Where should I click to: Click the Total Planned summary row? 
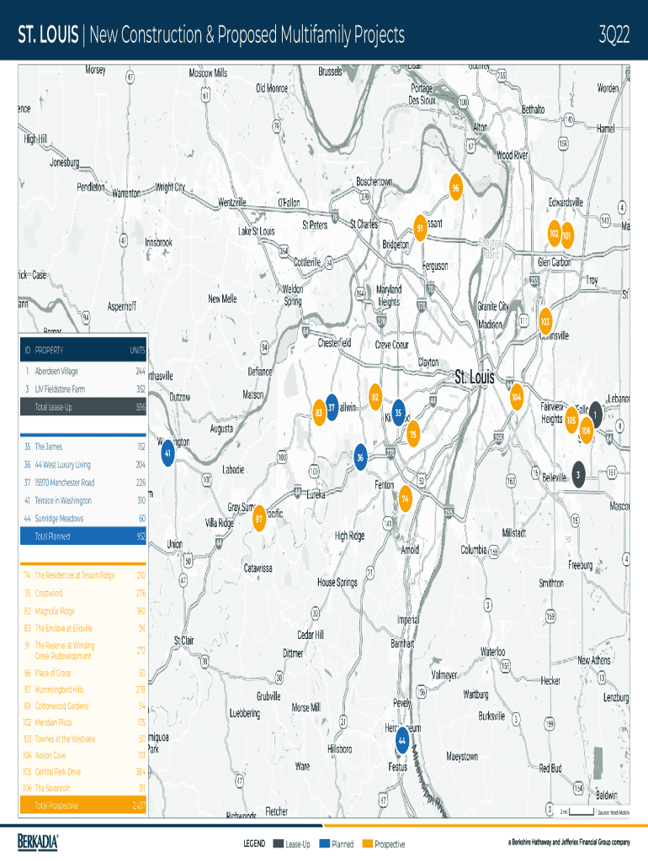[x=84, y=536]
